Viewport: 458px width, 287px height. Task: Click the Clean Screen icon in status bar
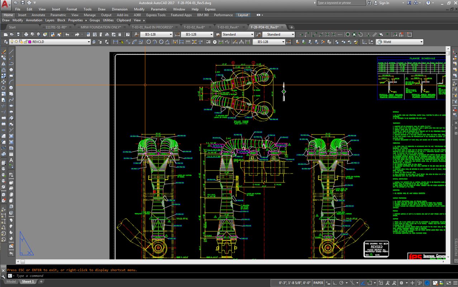pos(448,283)
